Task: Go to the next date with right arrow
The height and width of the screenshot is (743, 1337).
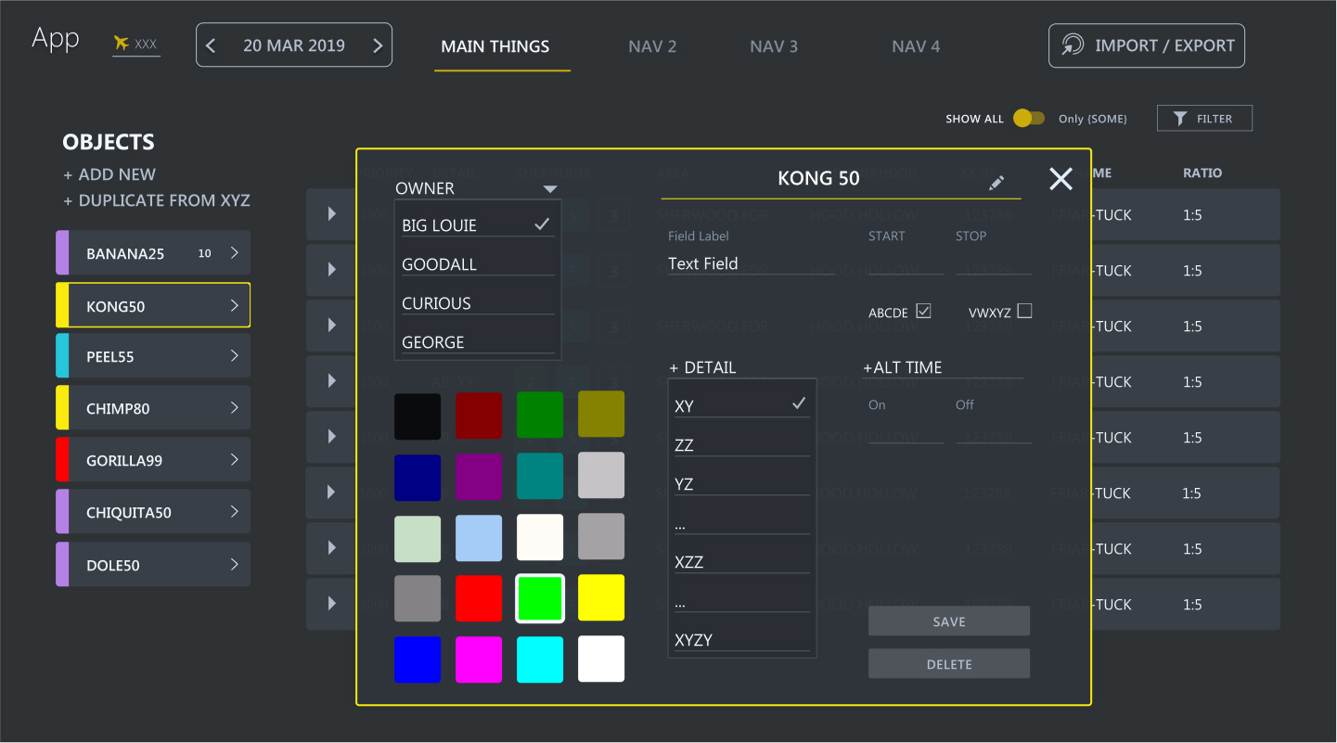Action: [378, 45]
